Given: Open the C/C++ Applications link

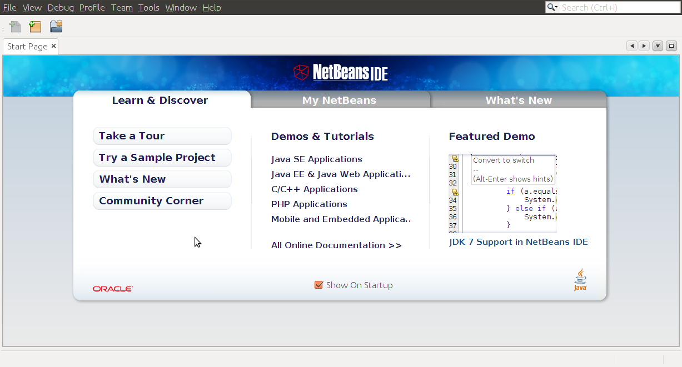Looking at the screenshot, I should tap(315, 189).
